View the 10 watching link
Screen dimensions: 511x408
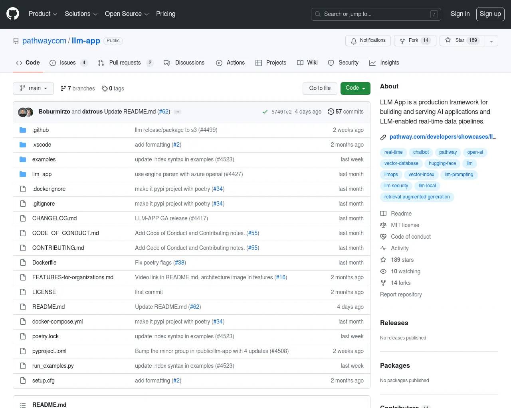point(400,271)
